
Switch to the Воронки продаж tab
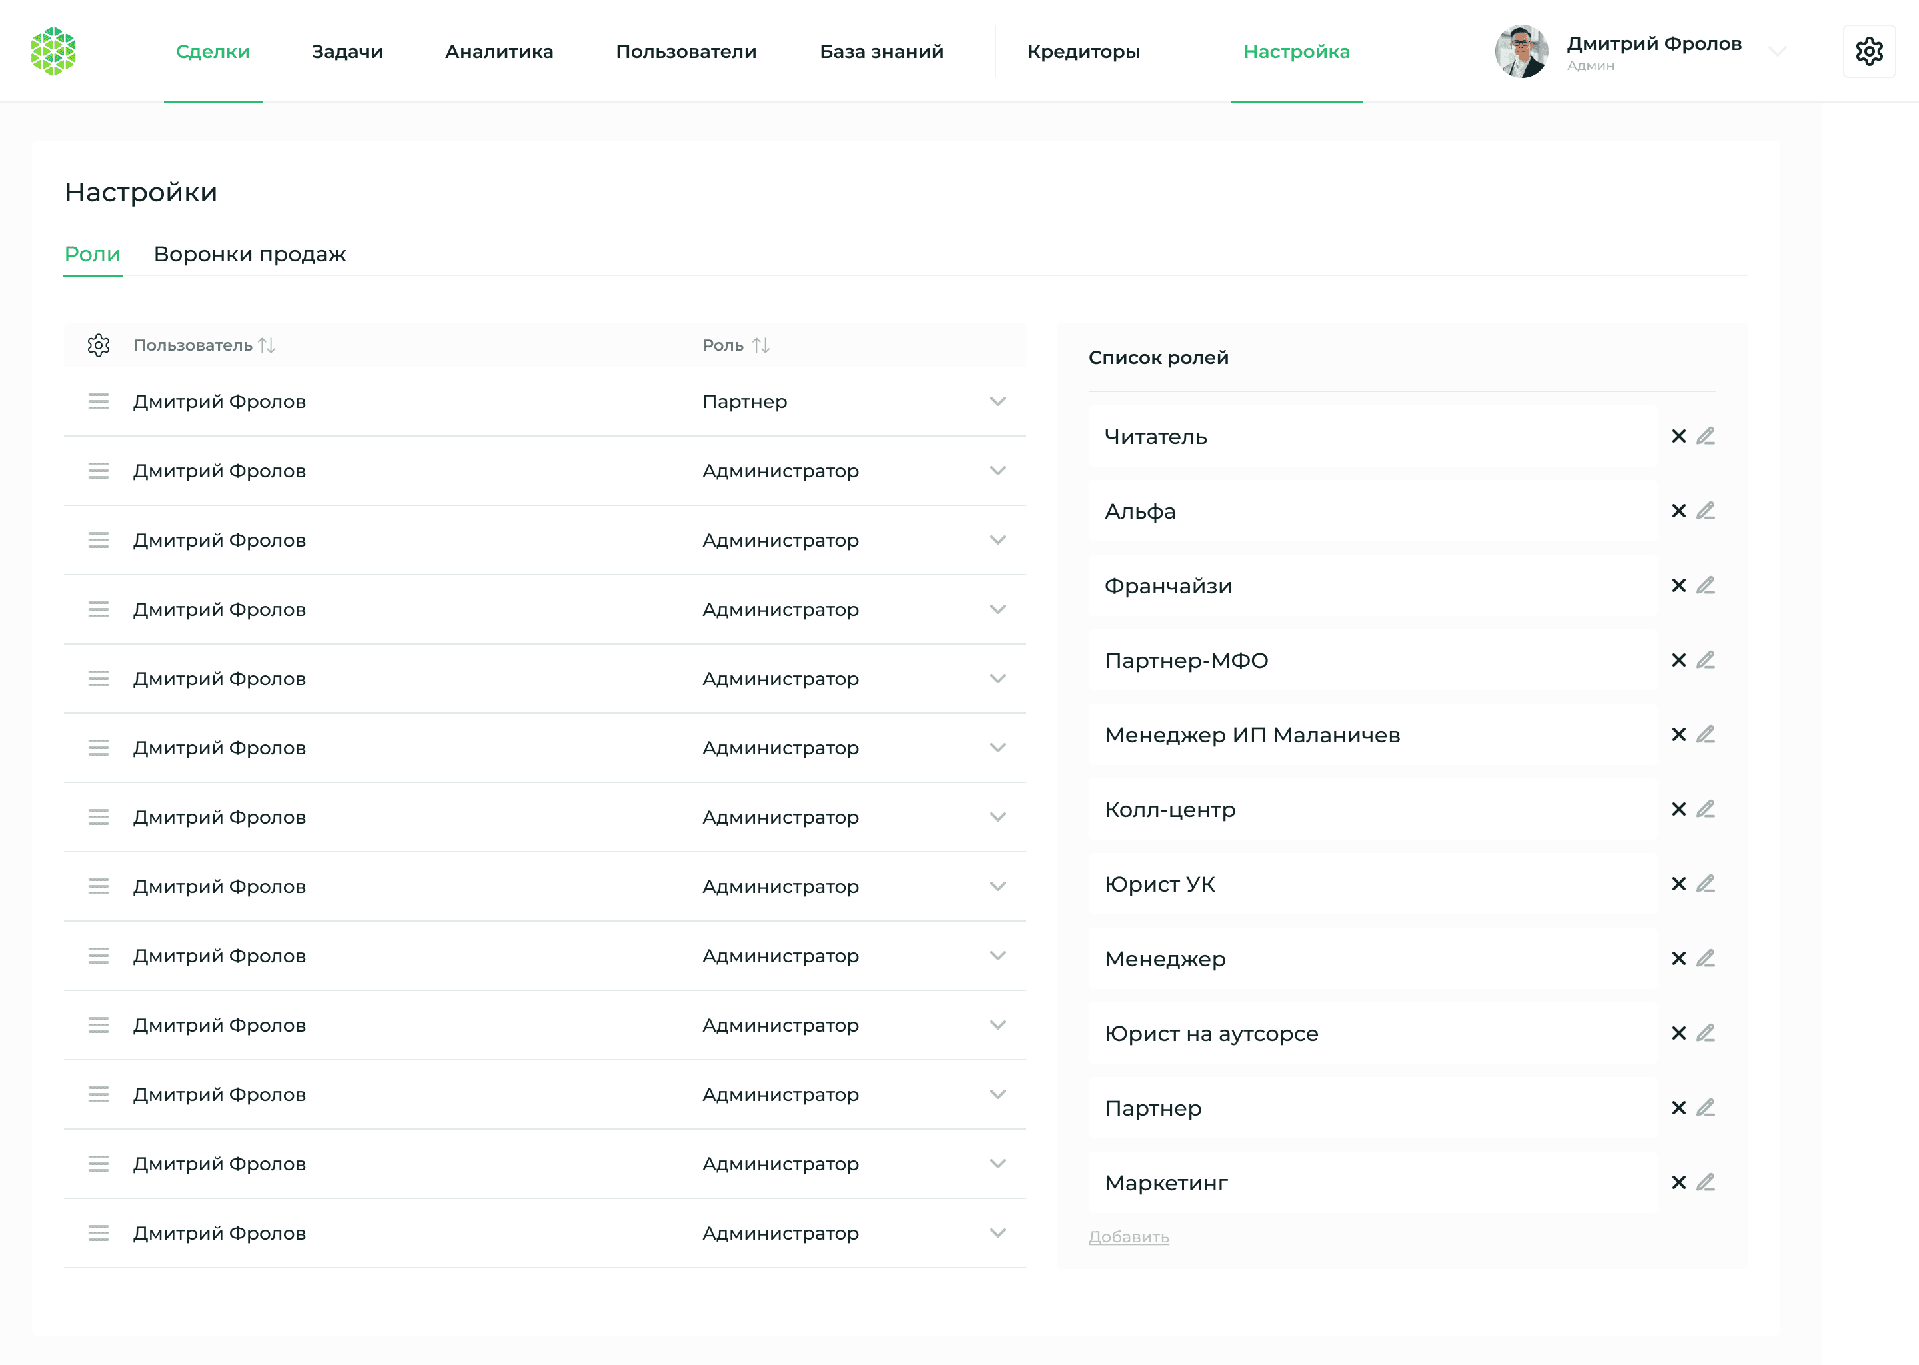click(250, 254)
